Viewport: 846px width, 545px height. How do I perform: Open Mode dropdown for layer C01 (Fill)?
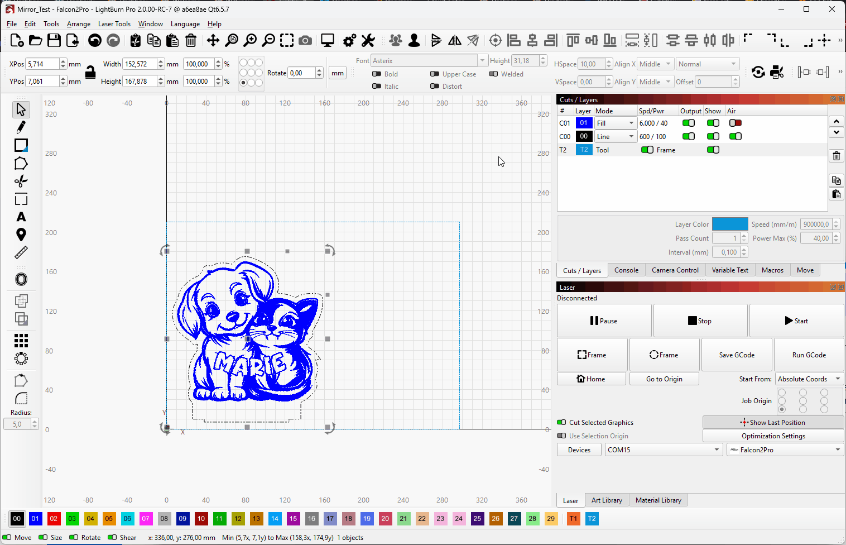[x=616, y=123]
